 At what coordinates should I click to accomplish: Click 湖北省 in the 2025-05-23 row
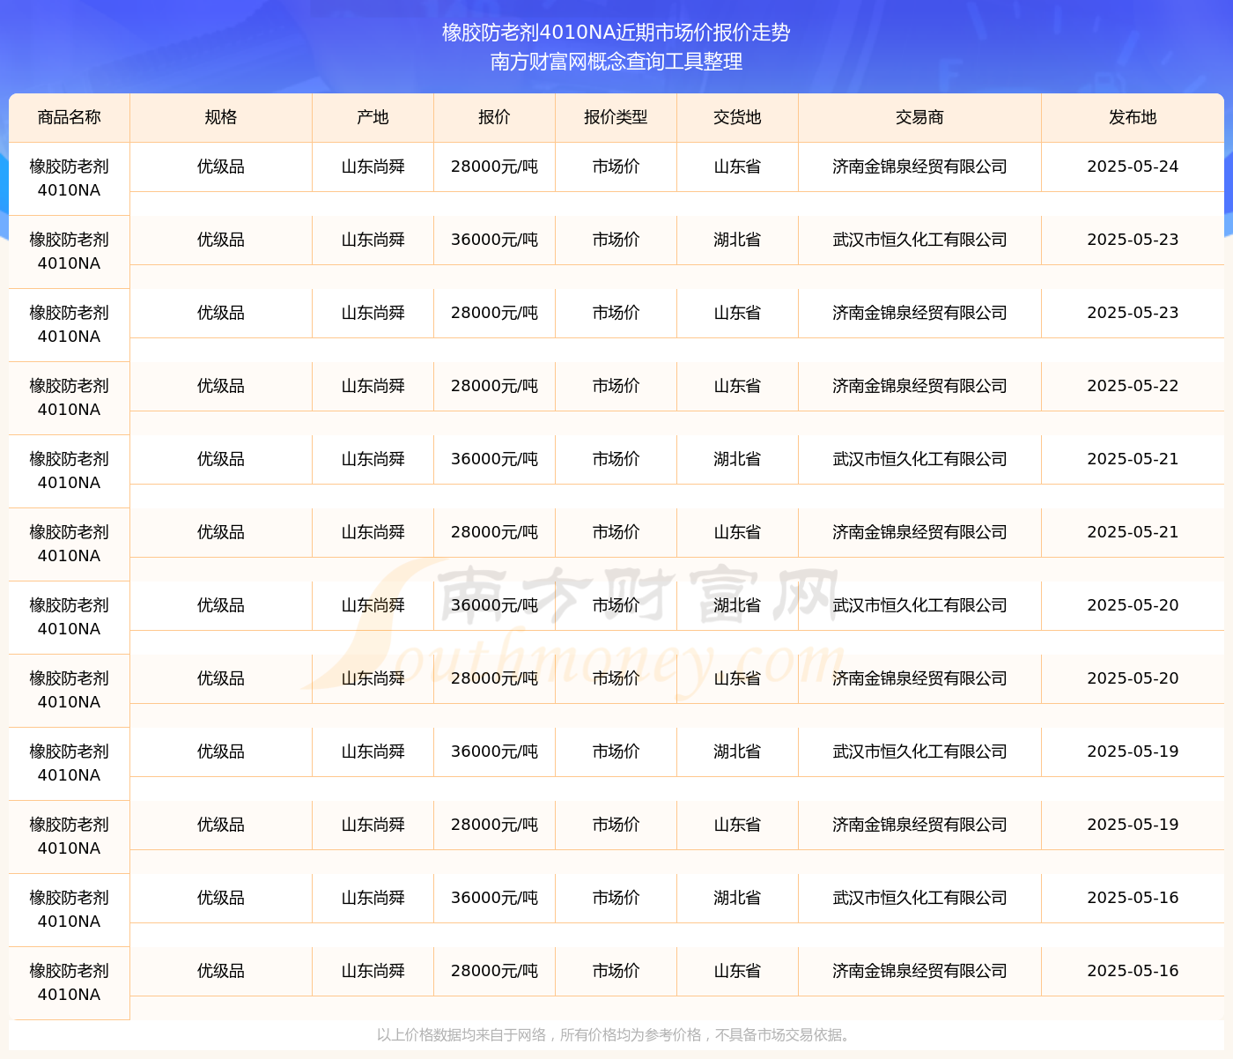coord(738,240)
